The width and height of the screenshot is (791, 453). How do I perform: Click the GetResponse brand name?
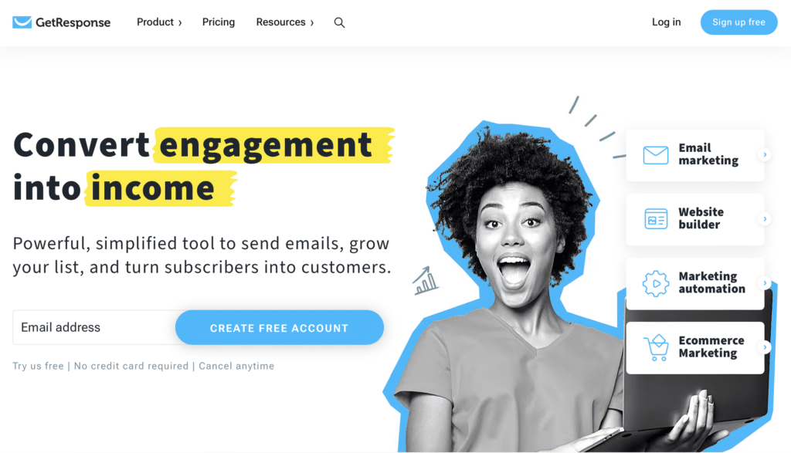tap(73, 22)
